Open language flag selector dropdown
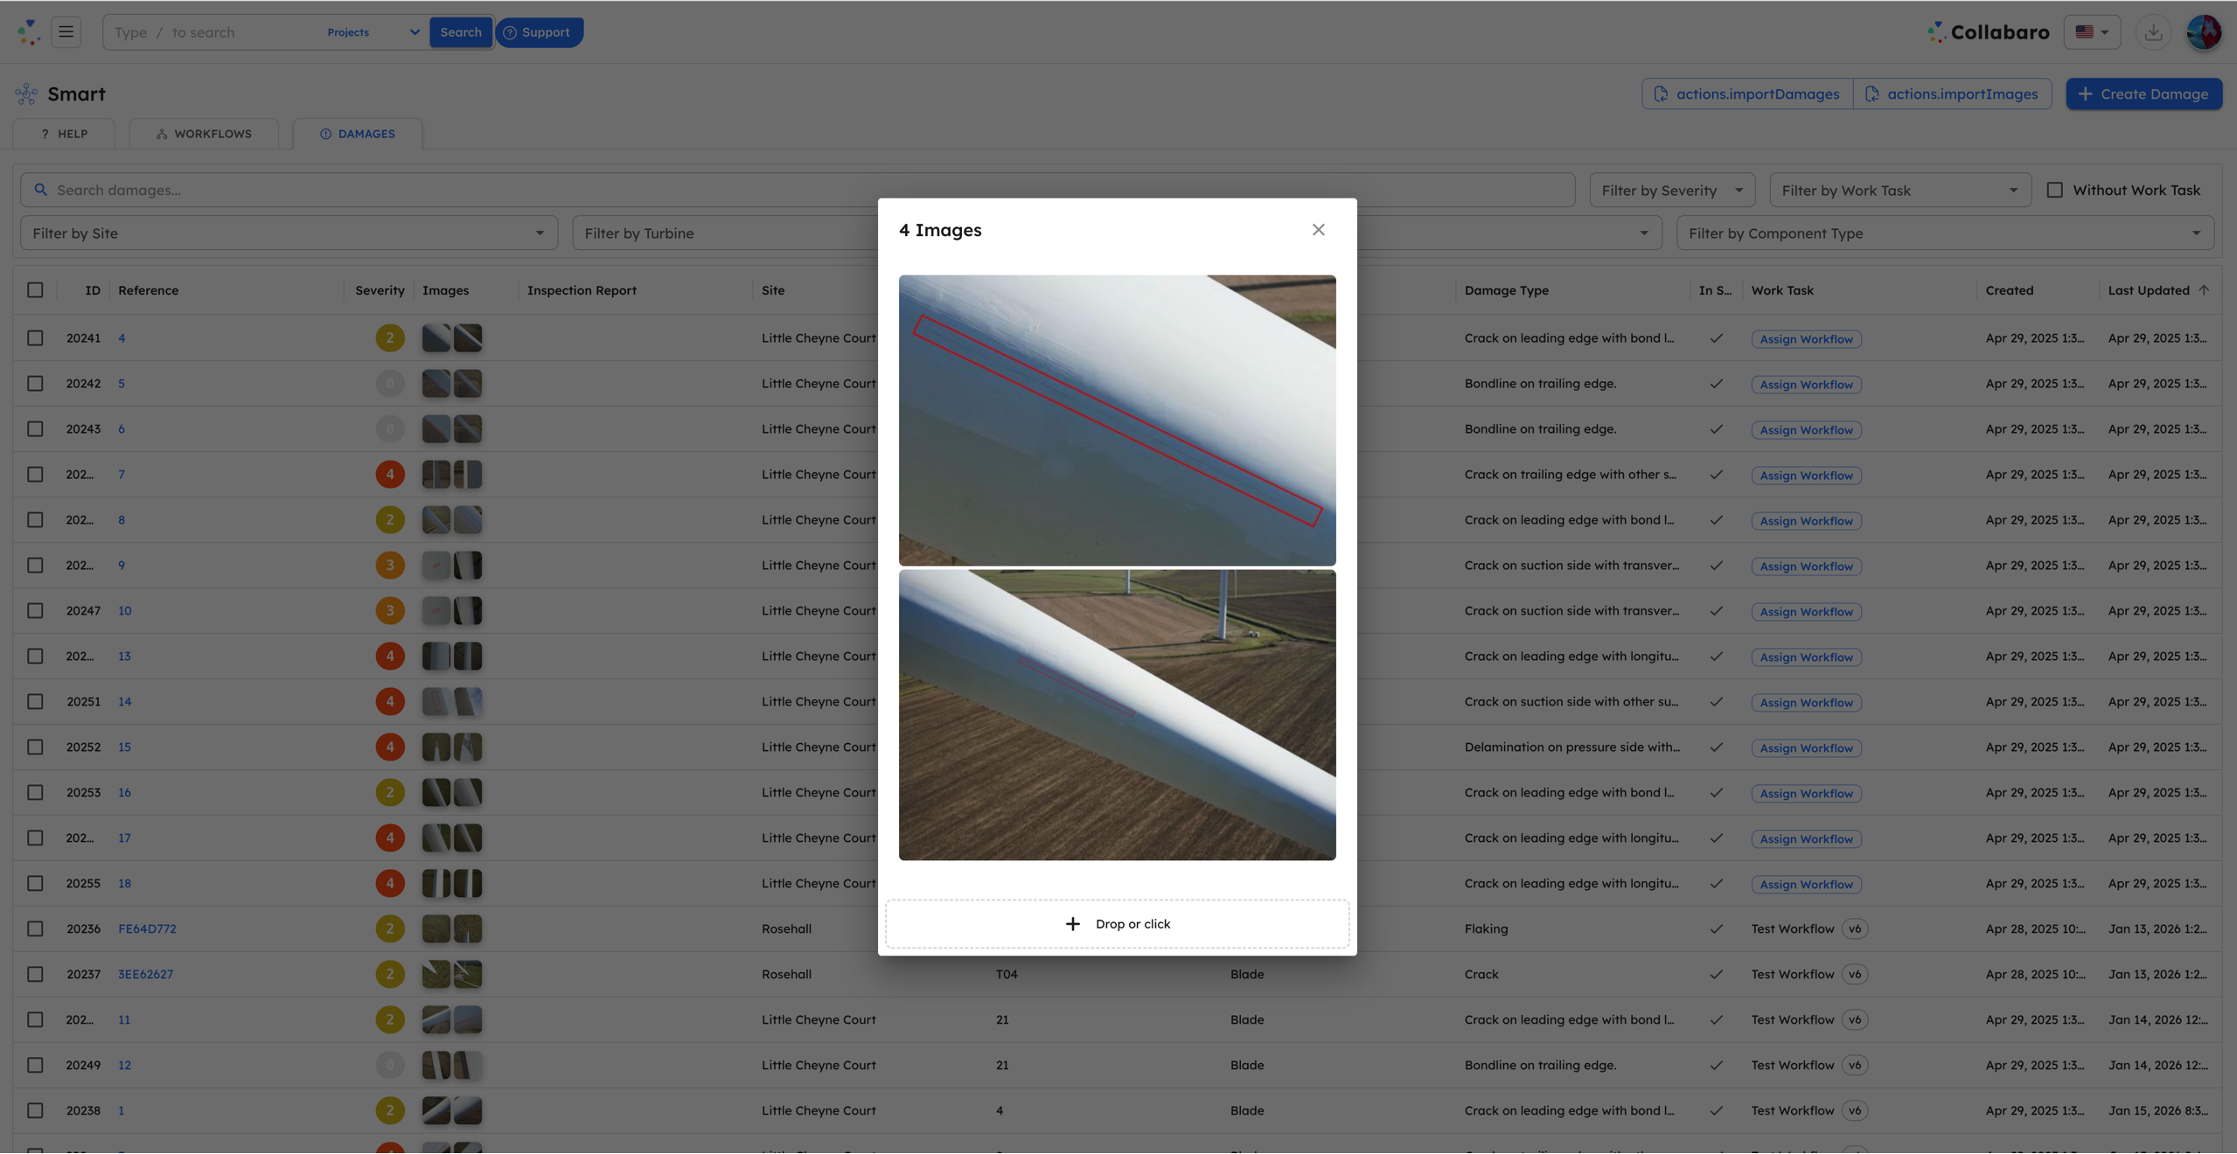 coord(2092,32)
